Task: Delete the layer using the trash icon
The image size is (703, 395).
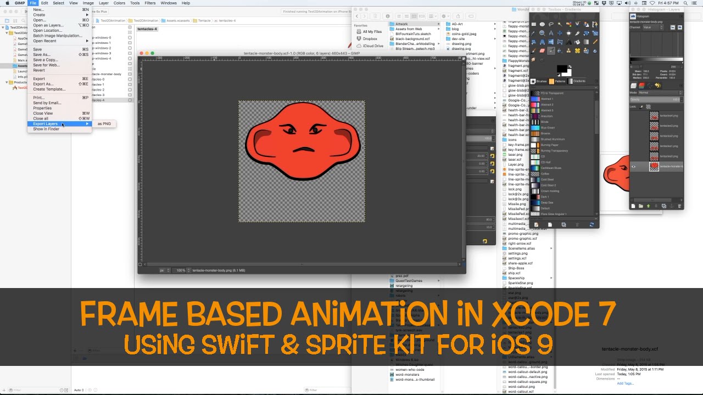Action: point(679,206)
